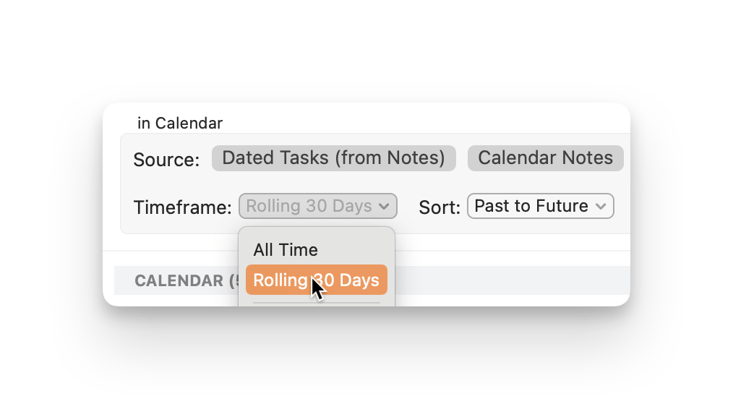Click the gray CALENDAR header bar right of the menu
This screenshot has width=733, height=409.
pyautogui.click(x=506, y=280)
